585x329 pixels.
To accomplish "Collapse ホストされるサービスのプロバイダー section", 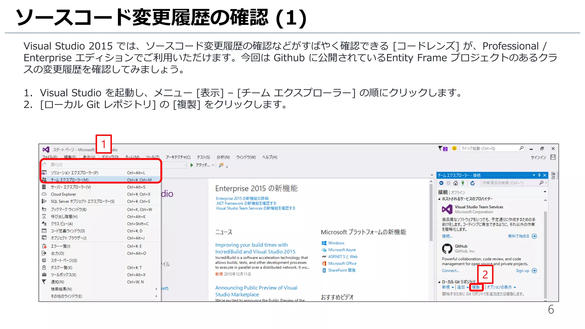I will [439, 199].
